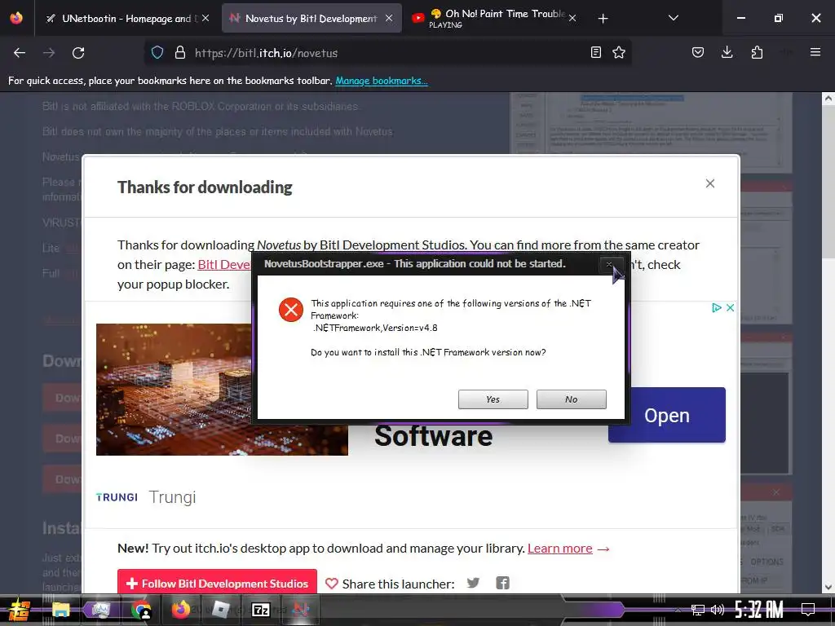
Task: Toggle reader view
Action: (x=596, y=52)
